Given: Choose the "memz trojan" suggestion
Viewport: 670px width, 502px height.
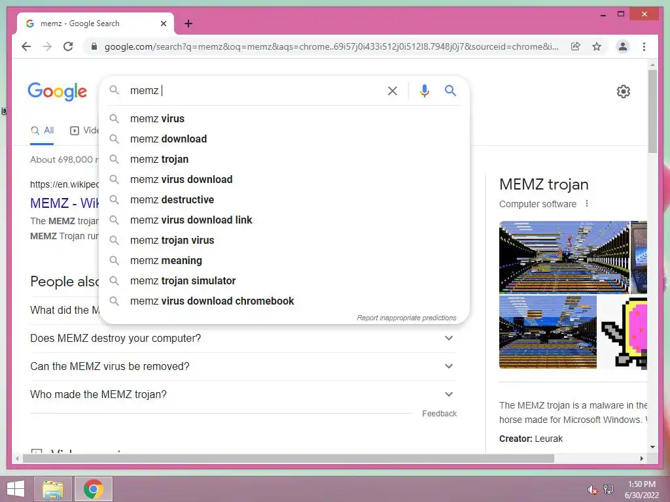Looking at the screenshot, I should coord(284,159).
